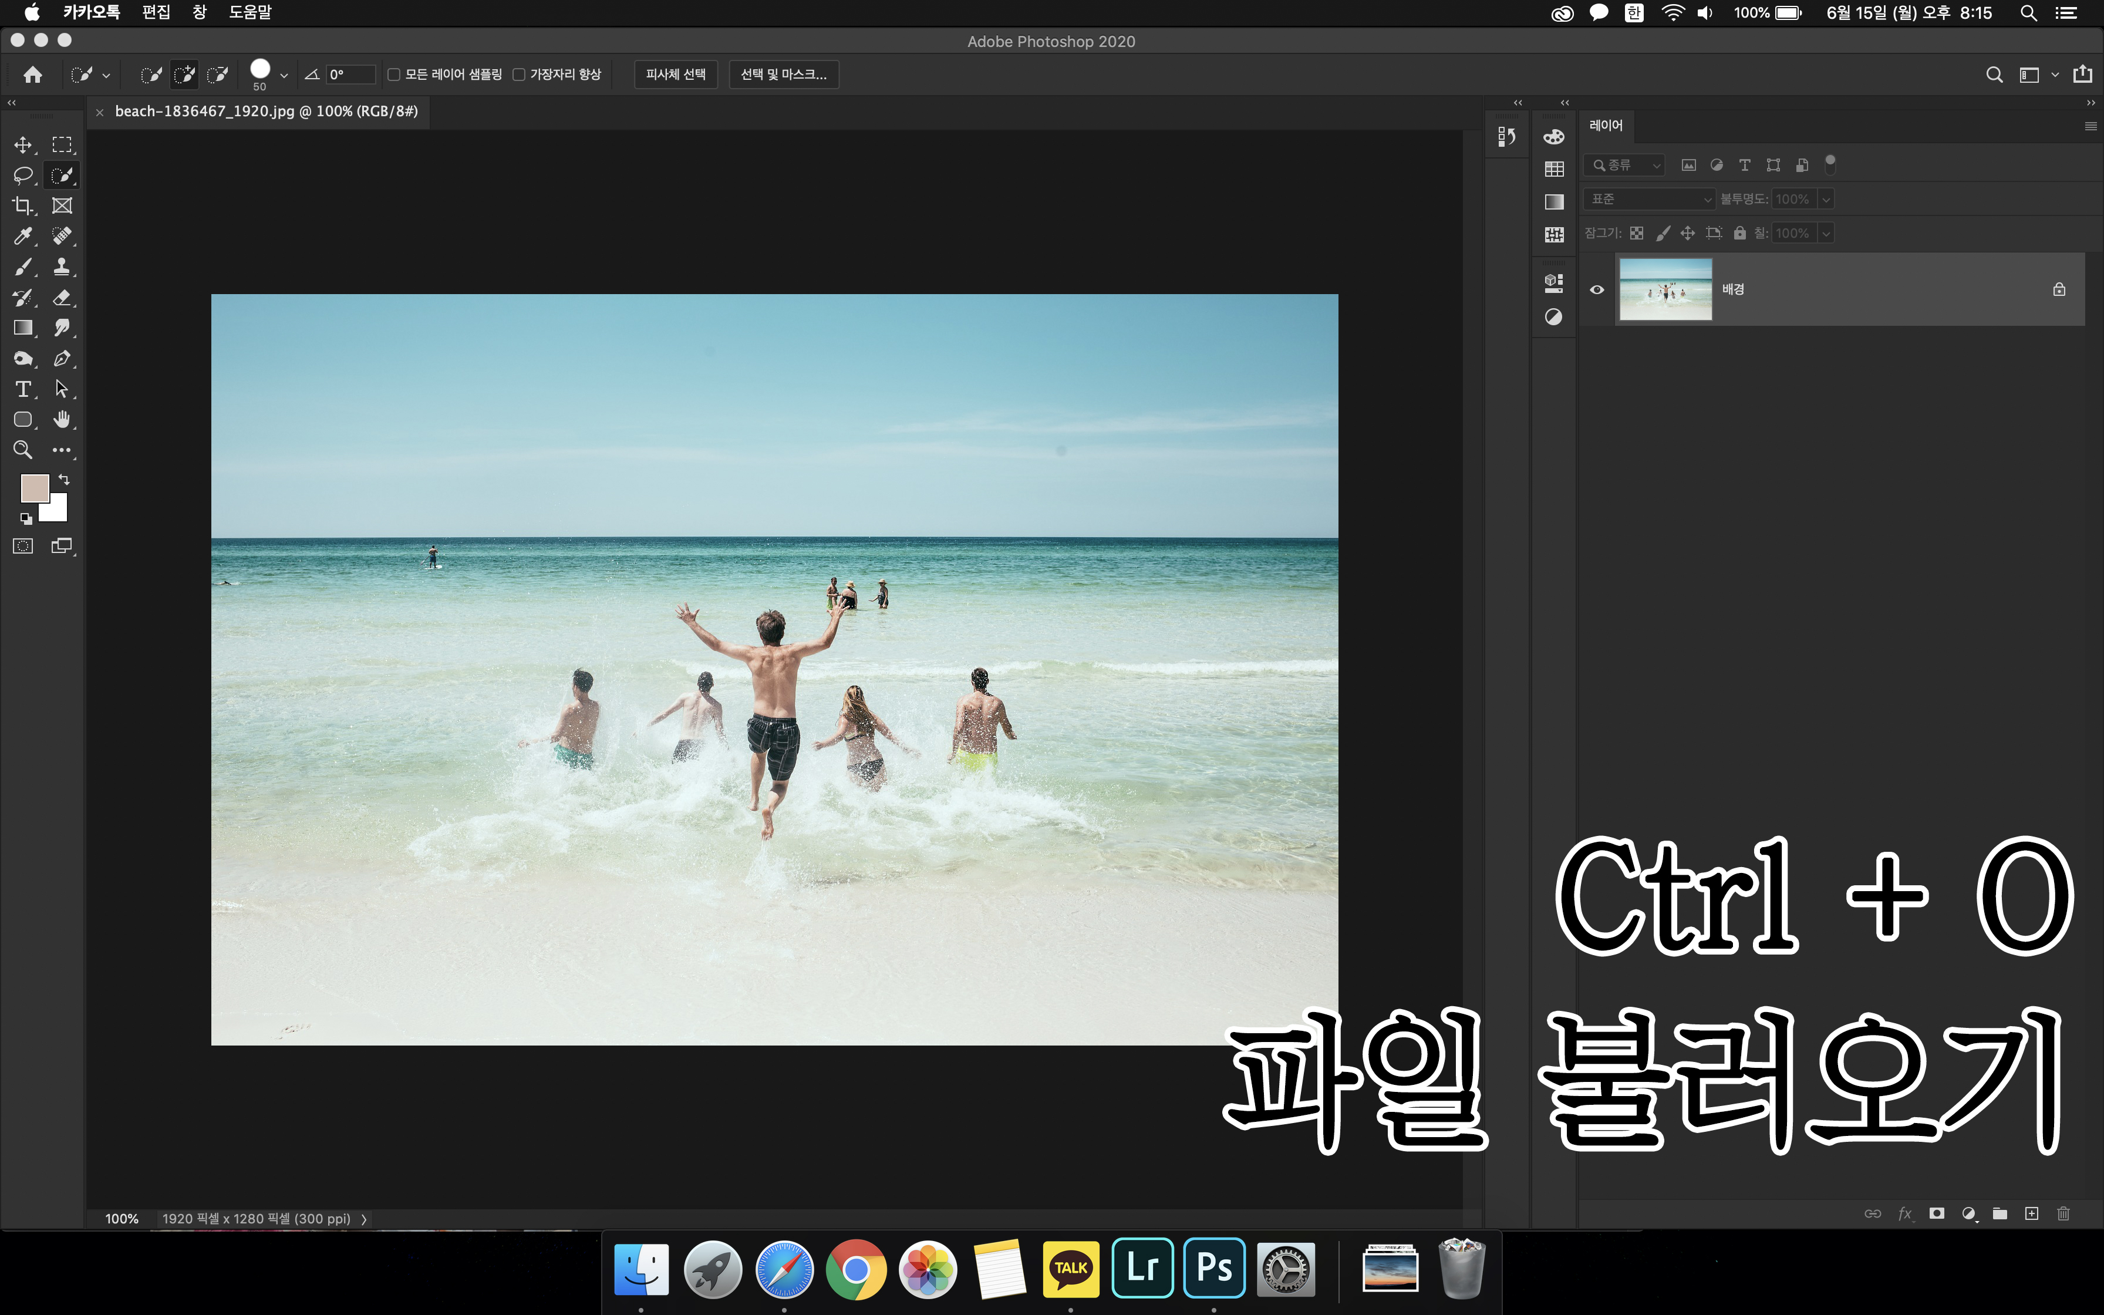
Task: Select the Eraser tool
Action: (x=62, y=298)
